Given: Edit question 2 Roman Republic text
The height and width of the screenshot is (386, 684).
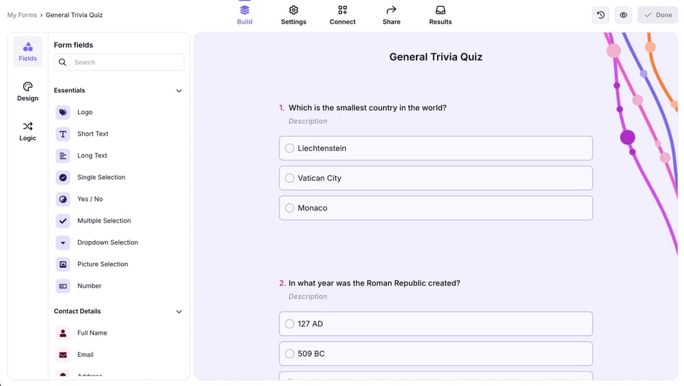Looking at the screenshot, I should (x=374, y=284).
